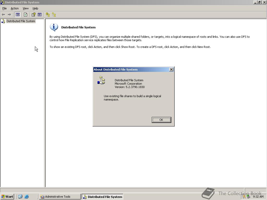Open the File menu
This screenshot has width=267, height=200.
(4, 8)
